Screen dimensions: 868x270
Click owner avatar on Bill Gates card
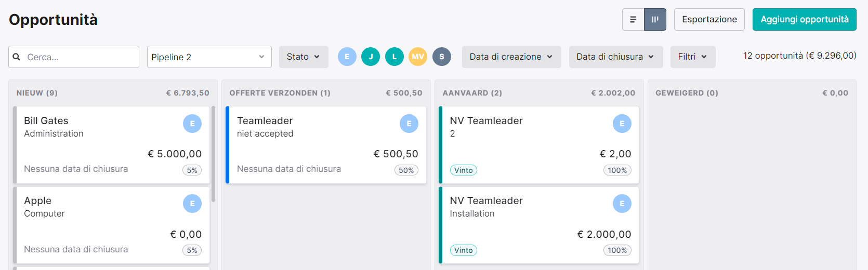(x=192, y=124)
